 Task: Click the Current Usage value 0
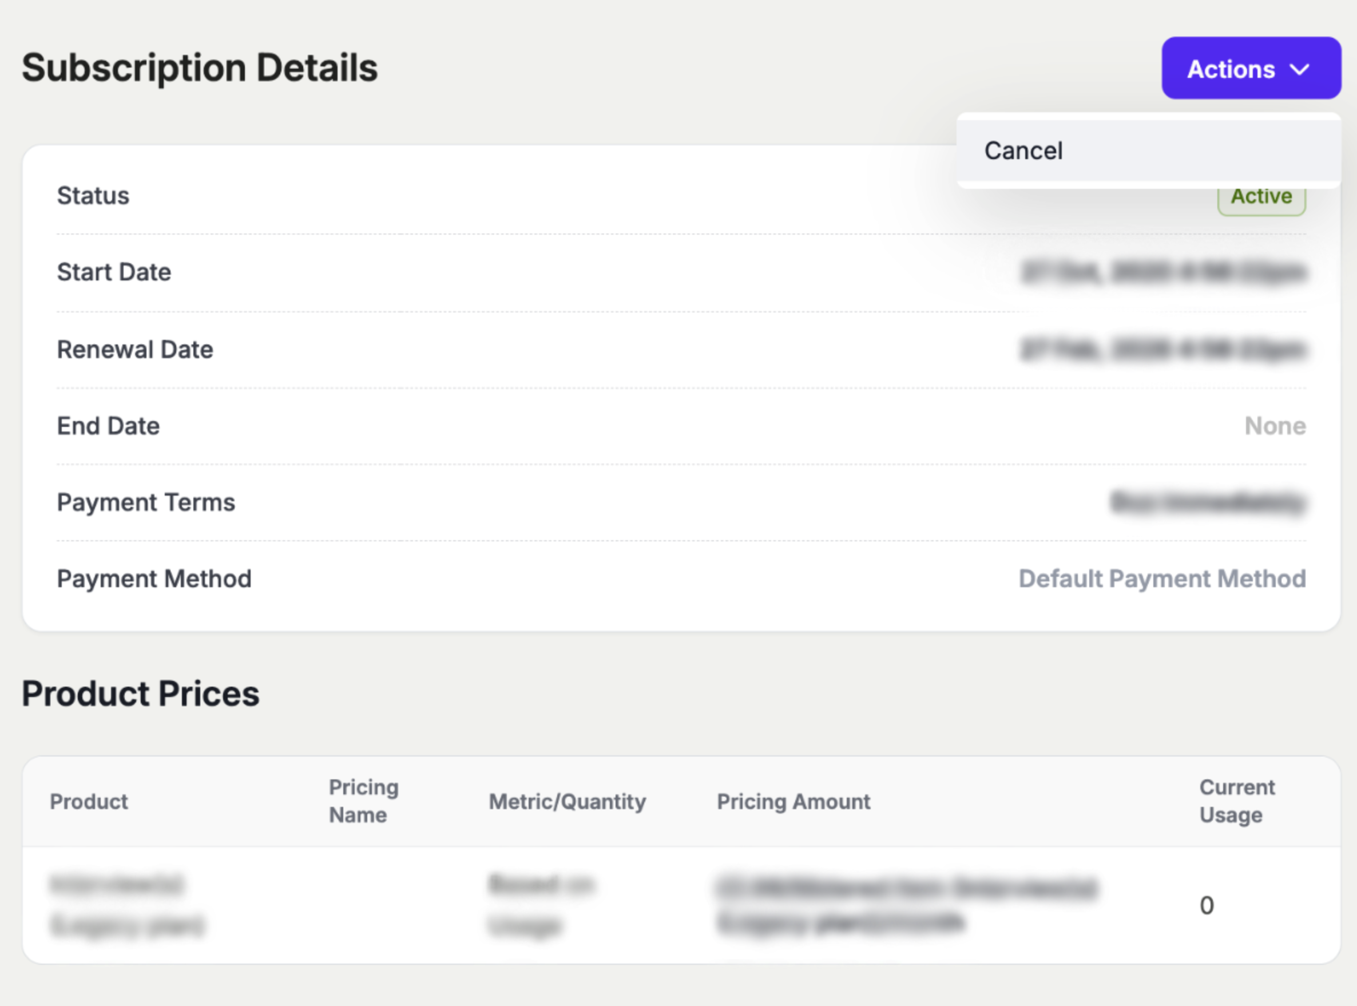point(1206,905)
